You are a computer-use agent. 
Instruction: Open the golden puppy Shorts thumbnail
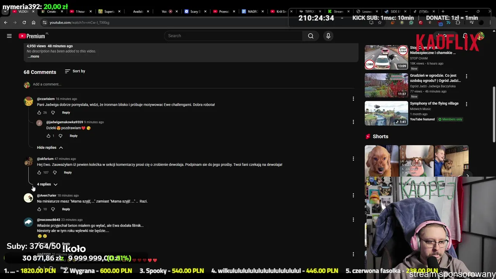[x=381, y=161]
